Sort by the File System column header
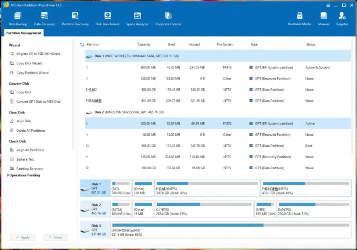Viewport: 357px width, 250px height. (225, 44)
